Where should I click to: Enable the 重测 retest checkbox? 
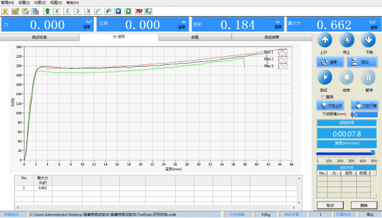click(x=323, y=97)
